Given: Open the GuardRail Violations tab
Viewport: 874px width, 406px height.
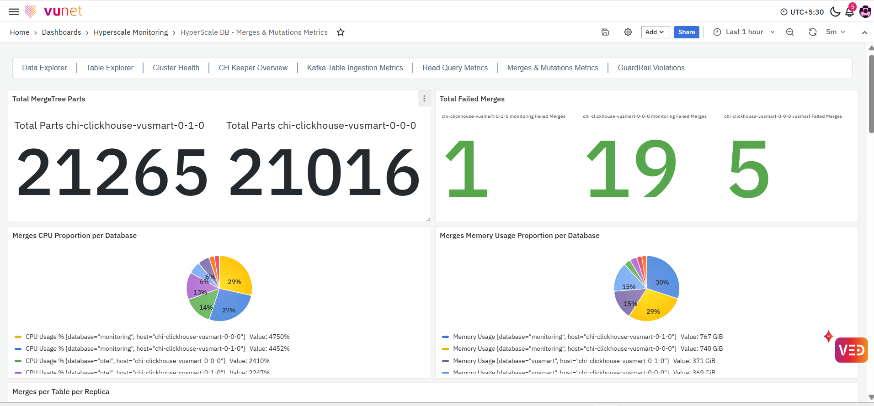Looking at the screenshot, I should pyautogui.click(x=651, y=68).
